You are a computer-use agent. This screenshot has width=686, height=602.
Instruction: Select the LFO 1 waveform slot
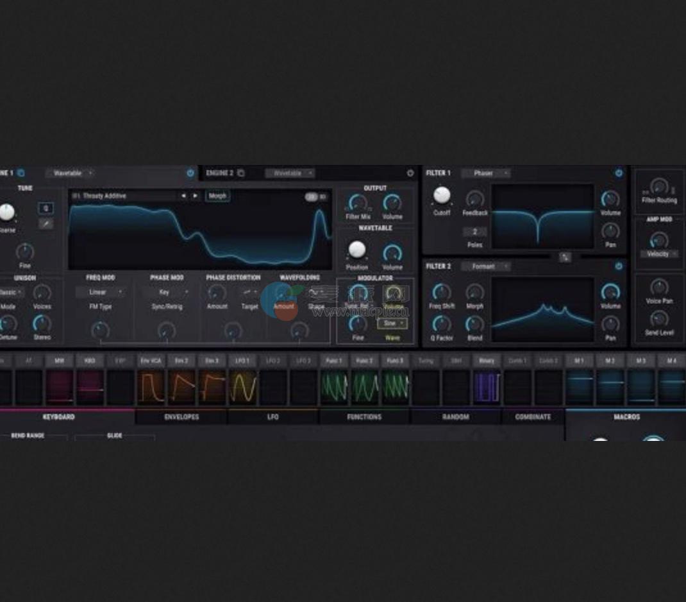click(x=240, y=361)
